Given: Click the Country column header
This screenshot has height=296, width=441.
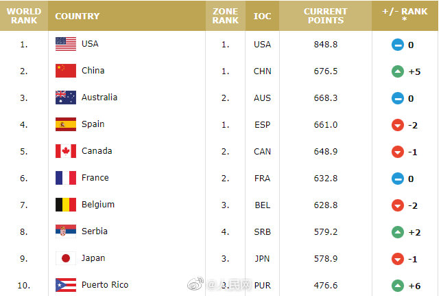Looking at the screenshot, I should tap(77, 16).
